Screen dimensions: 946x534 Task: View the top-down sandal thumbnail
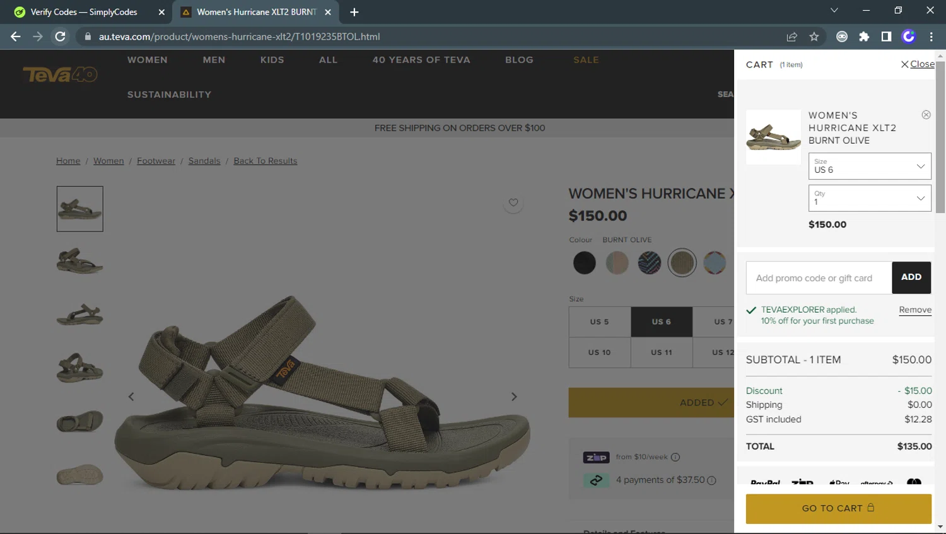[80, 421]
